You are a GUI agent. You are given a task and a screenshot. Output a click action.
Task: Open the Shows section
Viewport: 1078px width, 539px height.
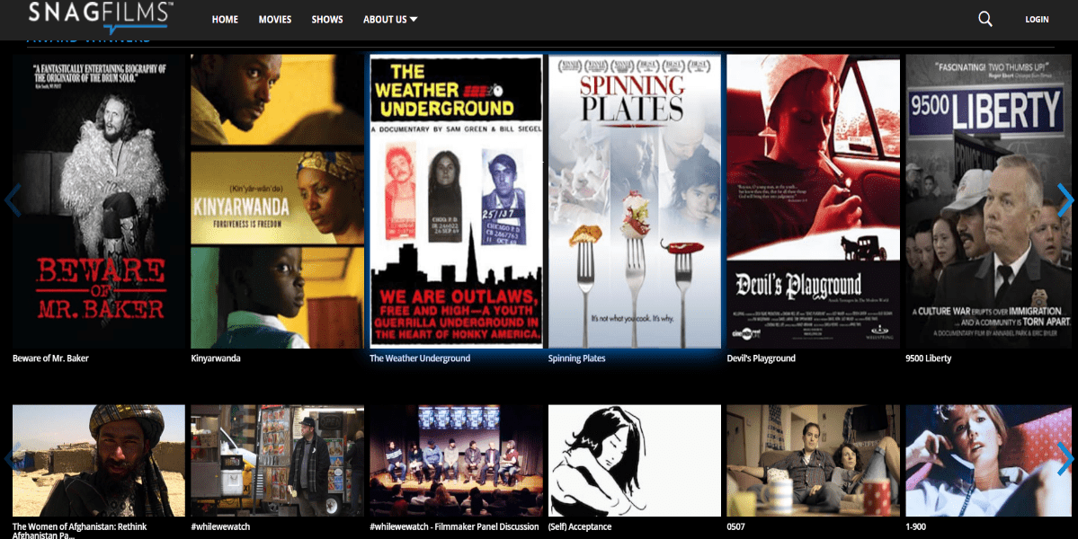[x=327, y=19]
